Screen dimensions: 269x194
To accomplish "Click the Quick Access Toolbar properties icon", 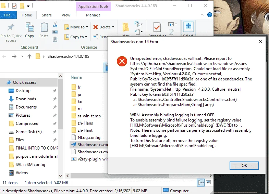I will [14, 6].
